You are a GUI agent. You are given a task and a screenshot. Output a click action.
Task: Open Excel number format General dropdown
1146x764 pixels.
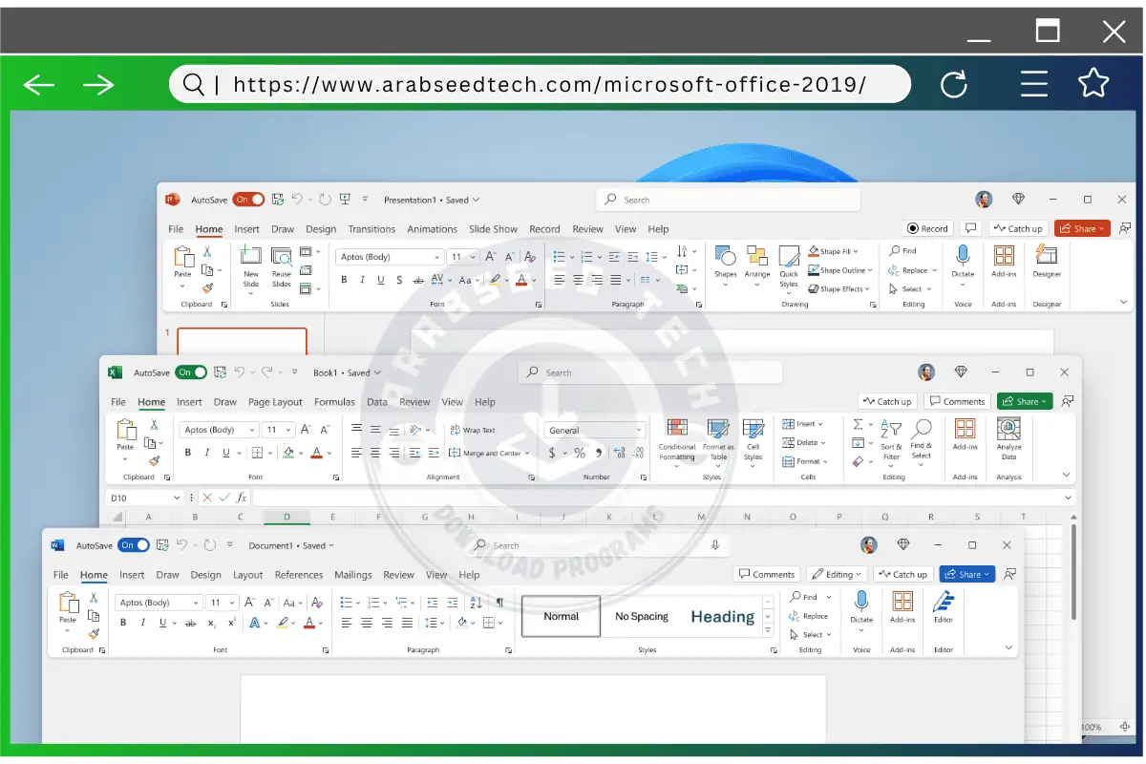pos(639,431)
